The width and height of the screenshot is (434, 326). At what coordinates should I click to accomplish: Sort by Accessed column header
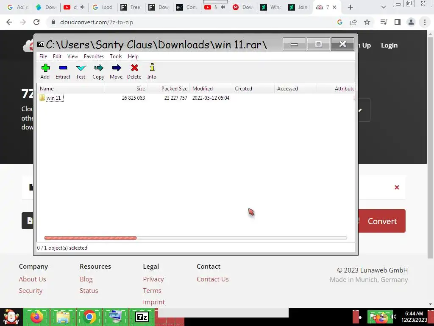point(295,88)
